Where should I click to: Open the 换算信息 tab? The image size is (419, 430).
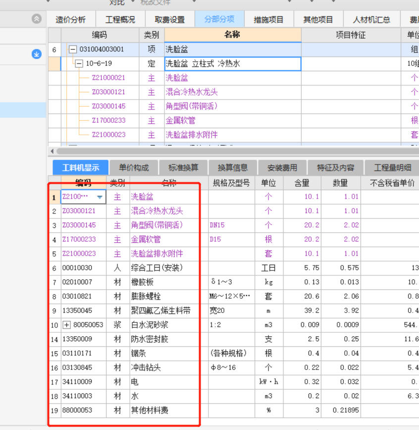click(233, 167)
